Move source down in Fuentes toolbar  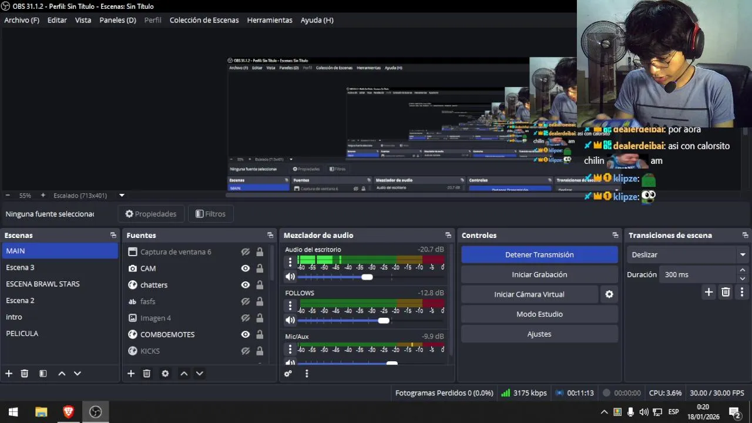[x=199, y=374]
